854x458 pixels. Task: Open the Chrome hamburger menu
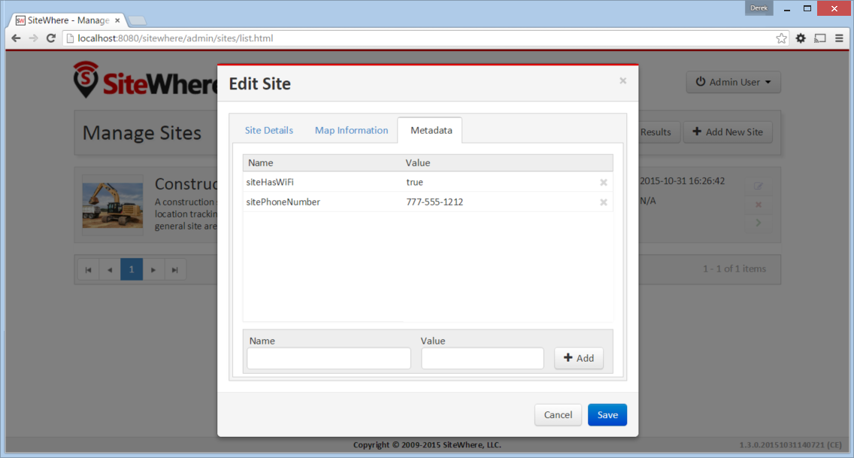839,38
